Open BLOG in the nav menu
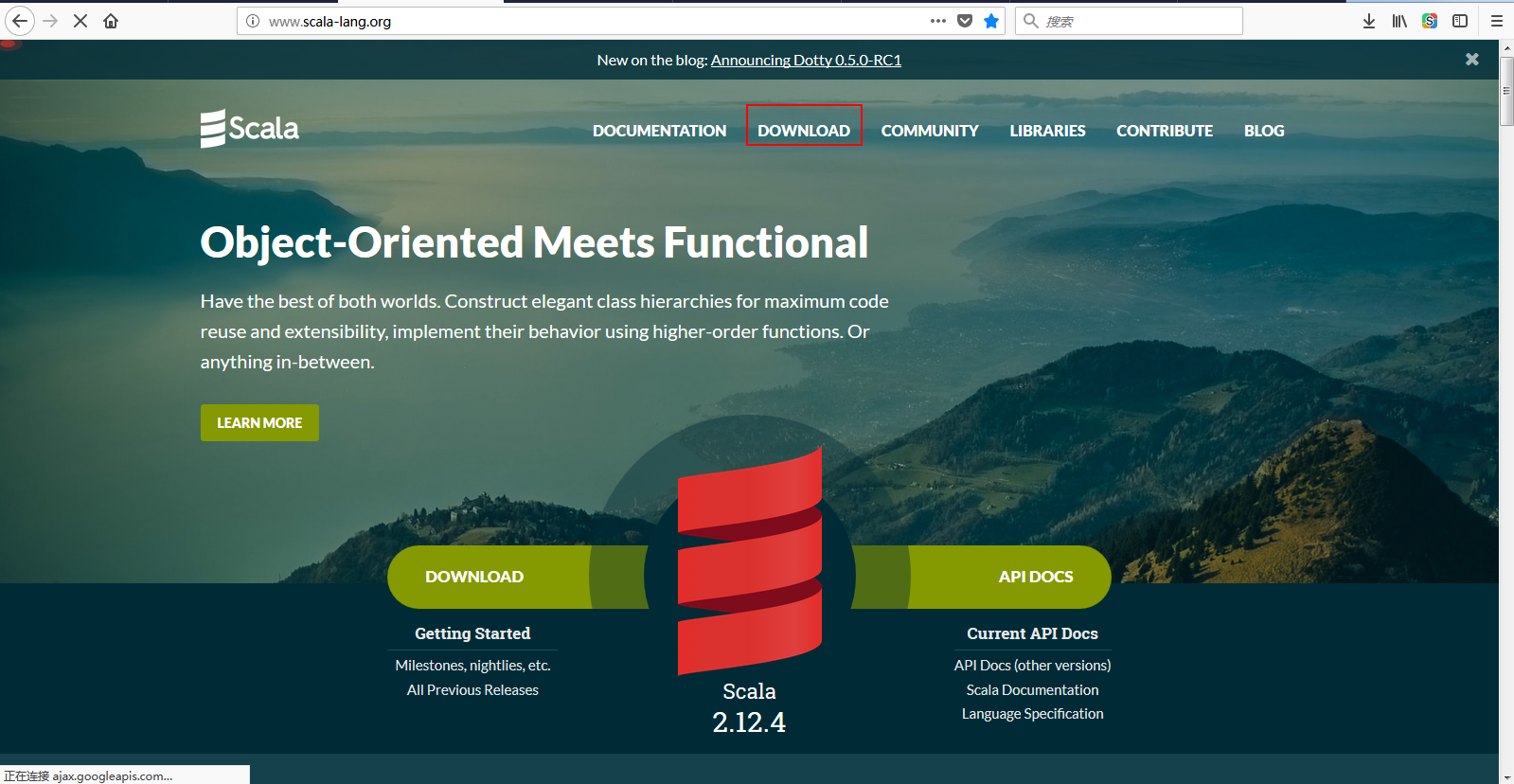Screen dimensions: 1514x784 pos(1264,131)
